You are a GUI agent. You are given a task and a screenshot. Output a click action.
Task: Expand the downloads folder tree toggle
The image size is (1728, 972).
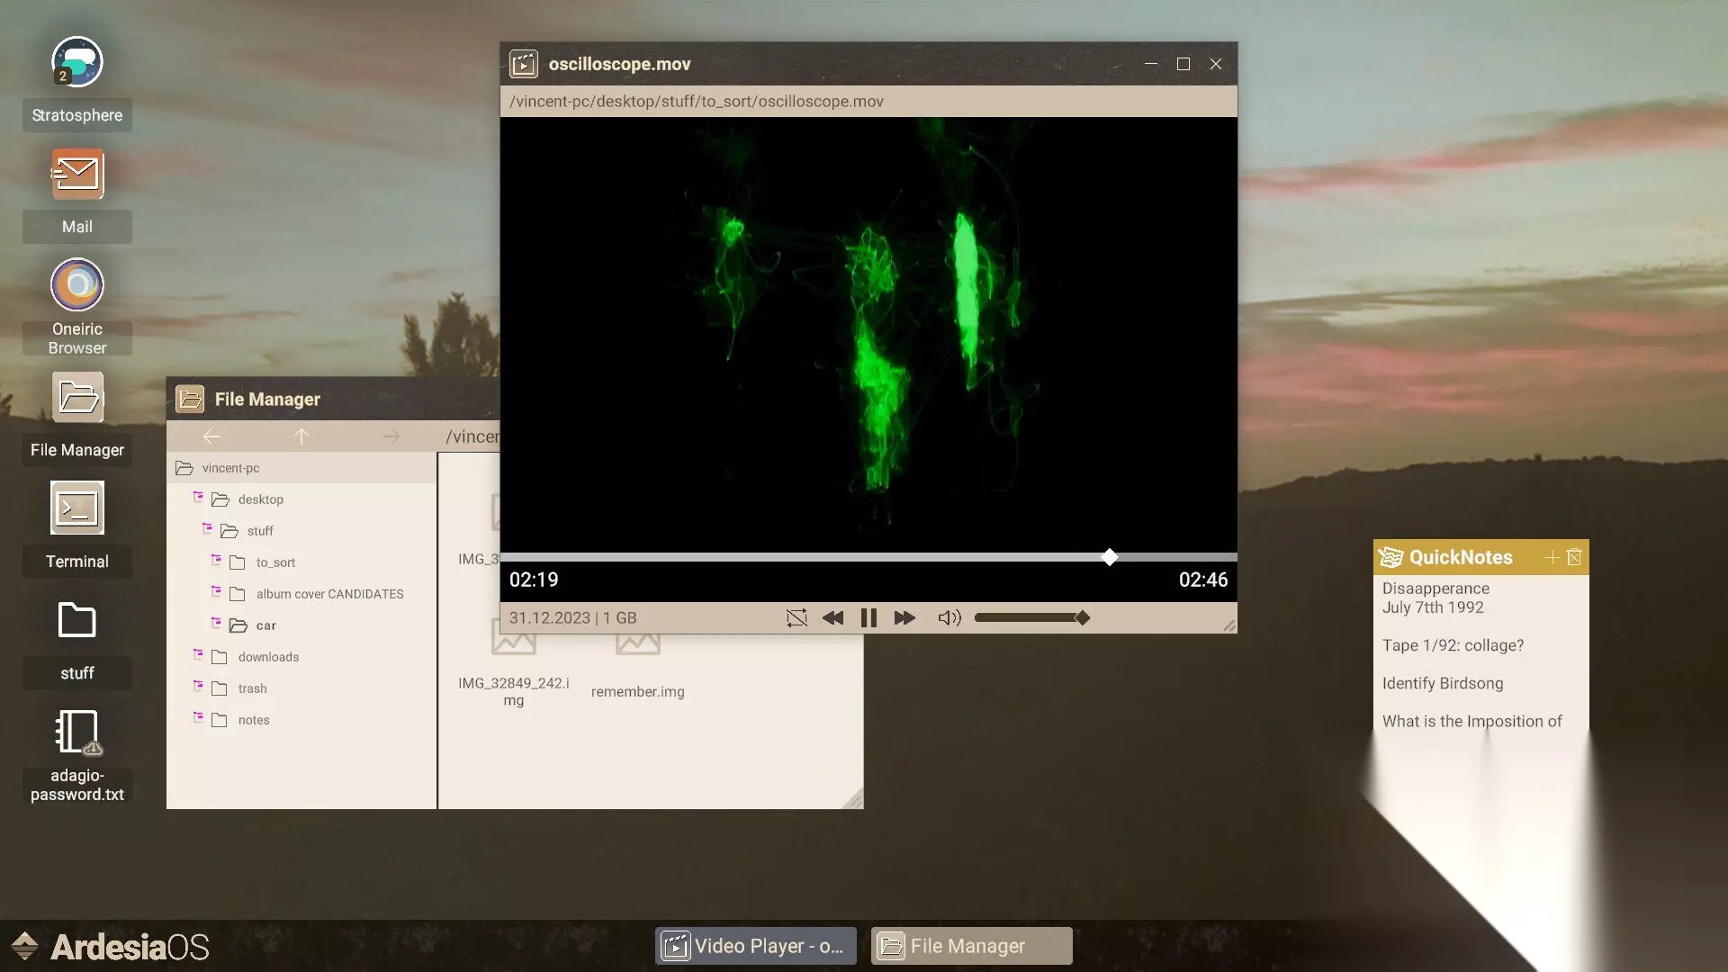click(198, 654)
